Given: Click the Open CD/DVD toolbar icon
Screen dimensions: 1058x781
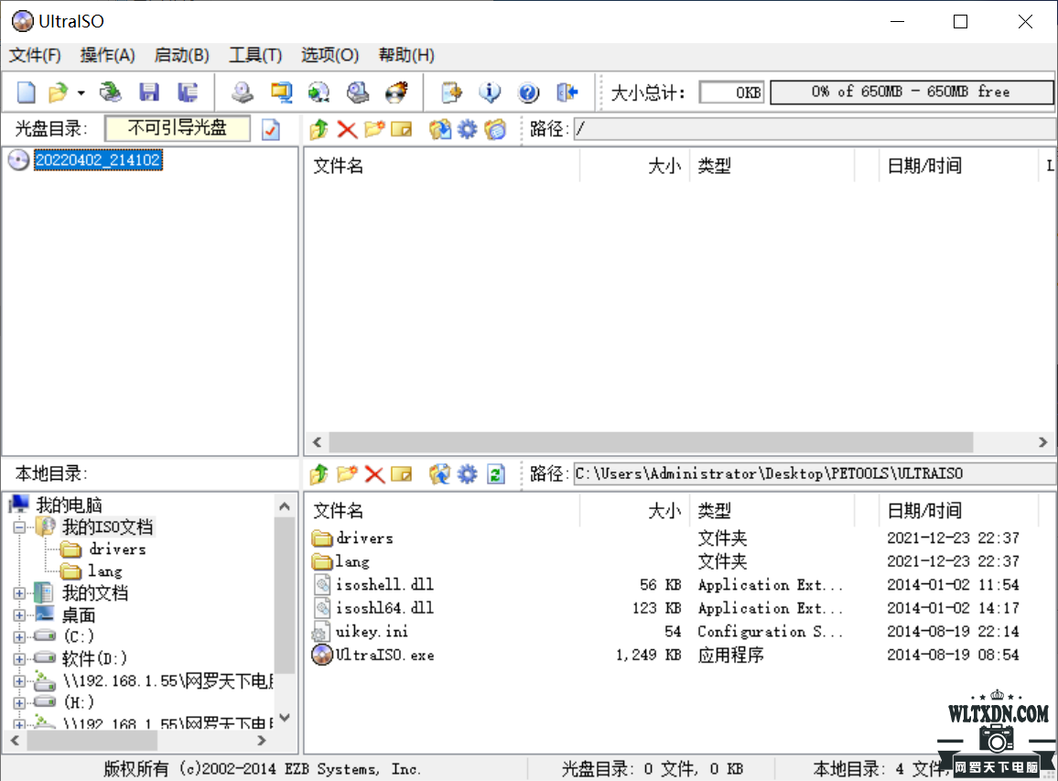Looking at the screenshot, I should (110, 92).
